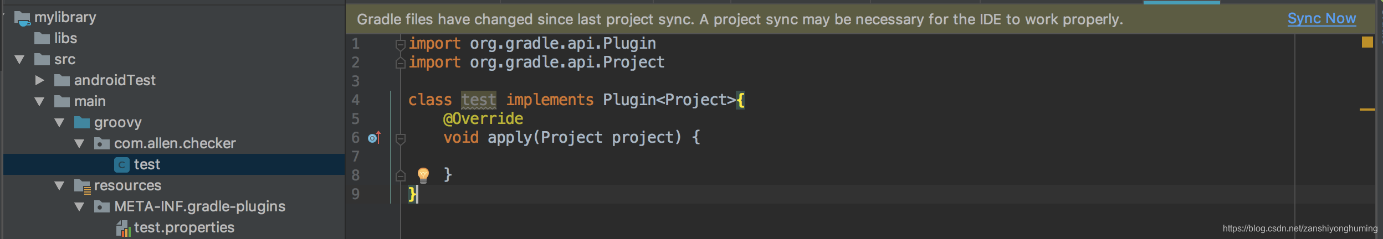Open test.properties file
Image resolution: width=1383 pixels, height=239 pixels.
(x=184, y=227)
